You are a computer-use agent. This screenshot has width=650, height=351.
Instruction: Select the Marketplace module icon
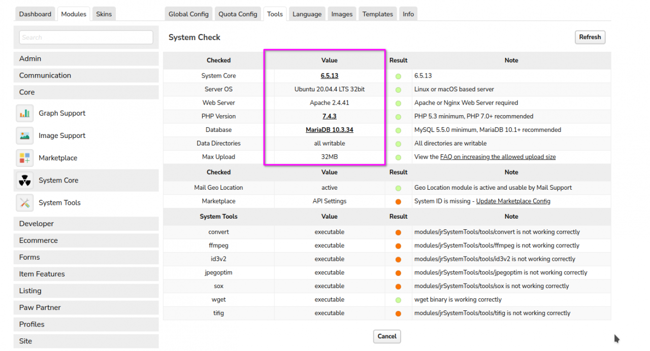24,158
